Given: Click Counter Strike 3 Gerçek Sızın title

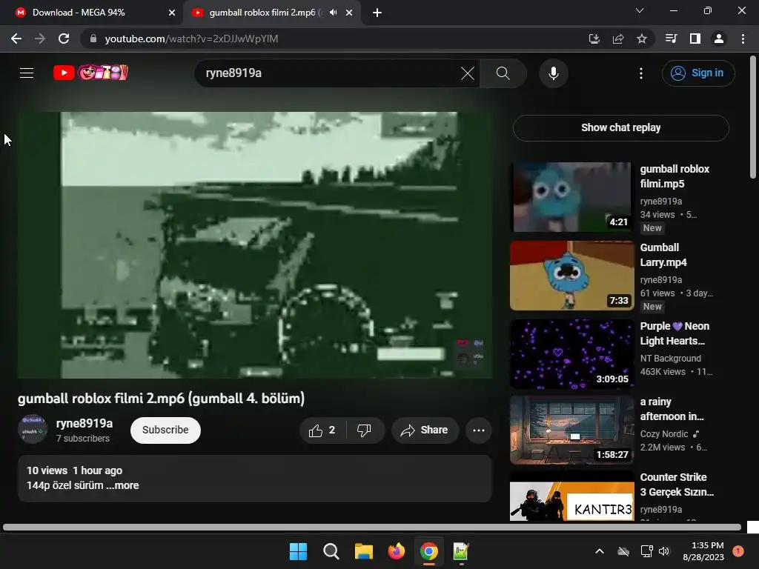Looking at the screenshot, I should point(677,485).
